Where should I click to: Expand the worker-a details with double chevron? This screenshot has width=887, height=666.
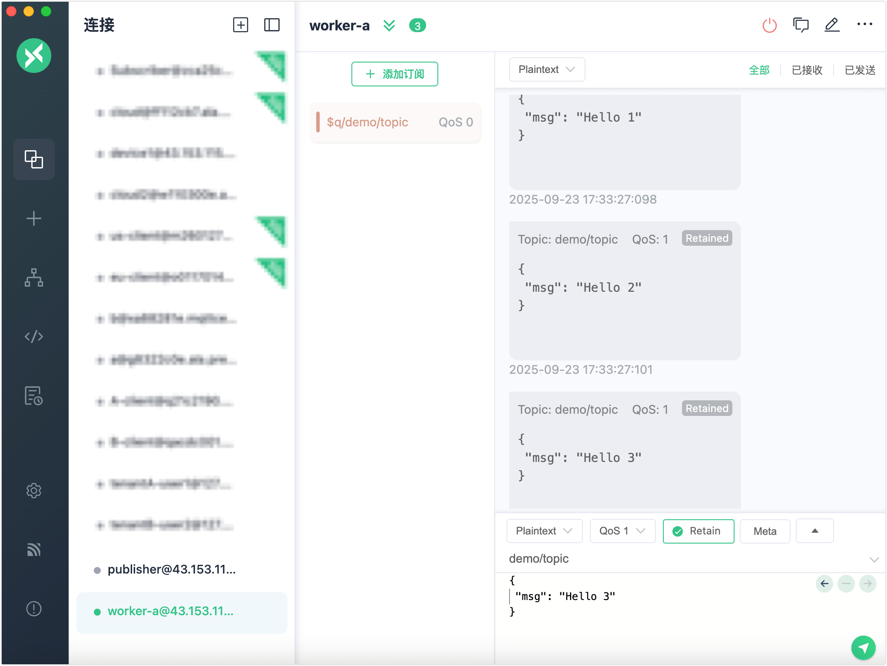click(389, 26)
